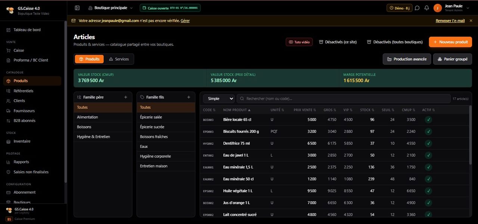Click the product table vertical scrollbar
Image resolution: width=478 pixels, height=224 pixels.
(x=470, y=135)
